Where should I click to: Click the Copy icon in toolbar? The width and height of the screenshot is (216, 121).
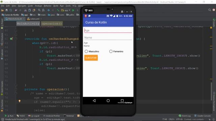pos(30,10)
